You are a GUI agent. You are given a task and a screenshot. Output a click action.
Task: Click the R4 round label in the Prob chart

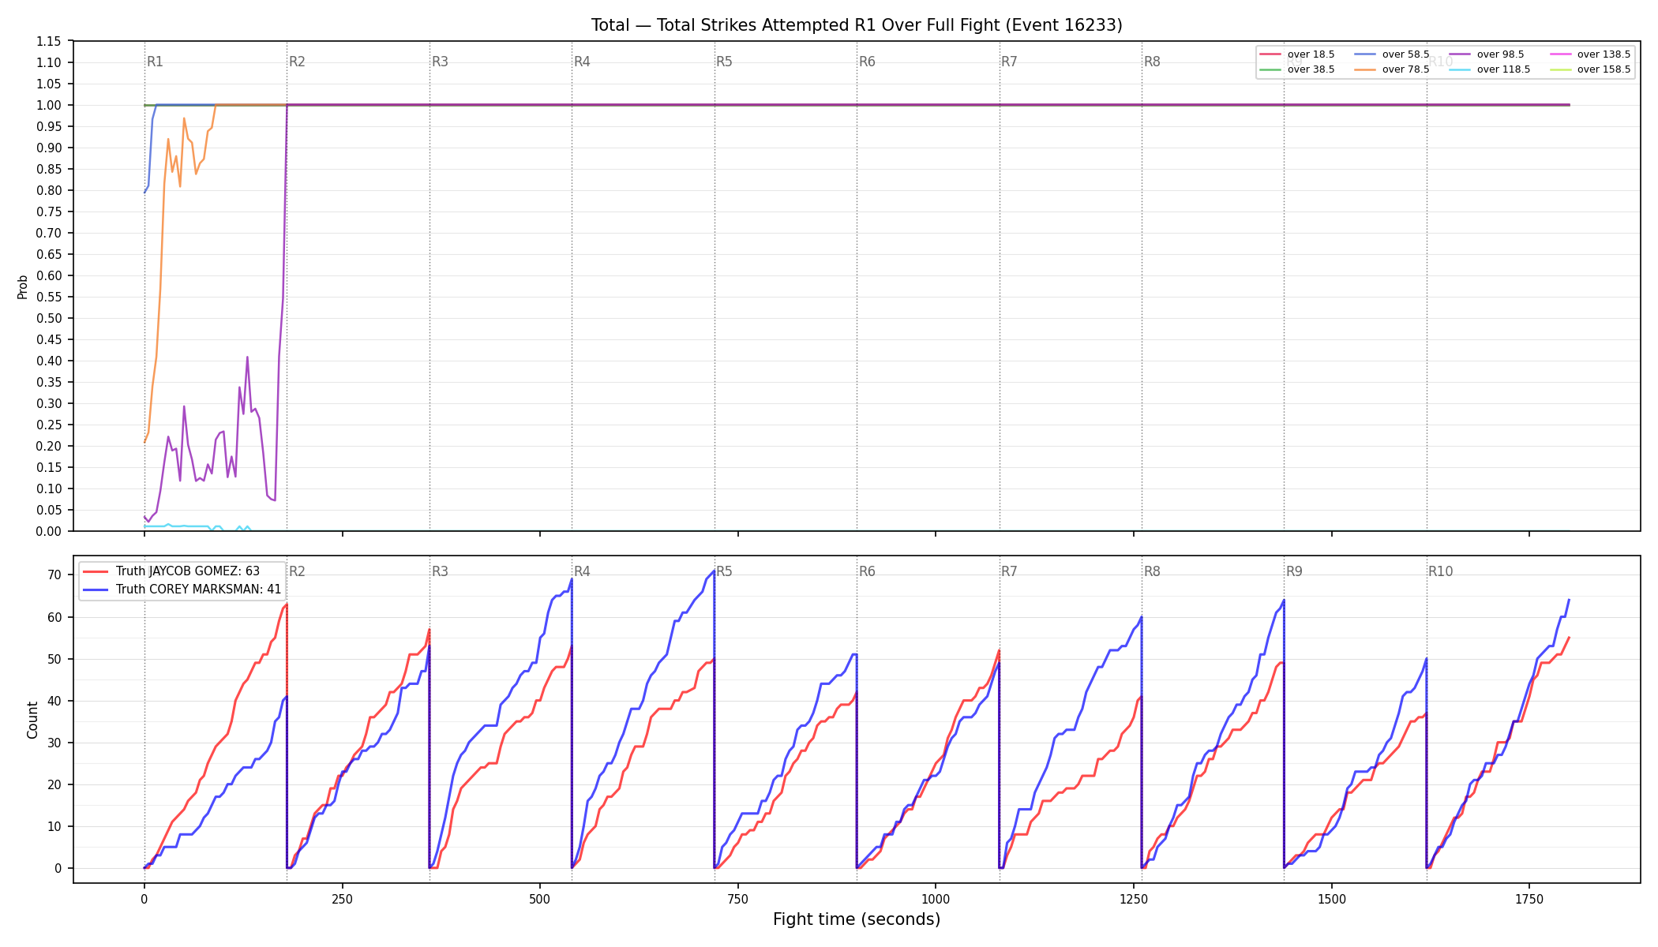tap(582, 62)
